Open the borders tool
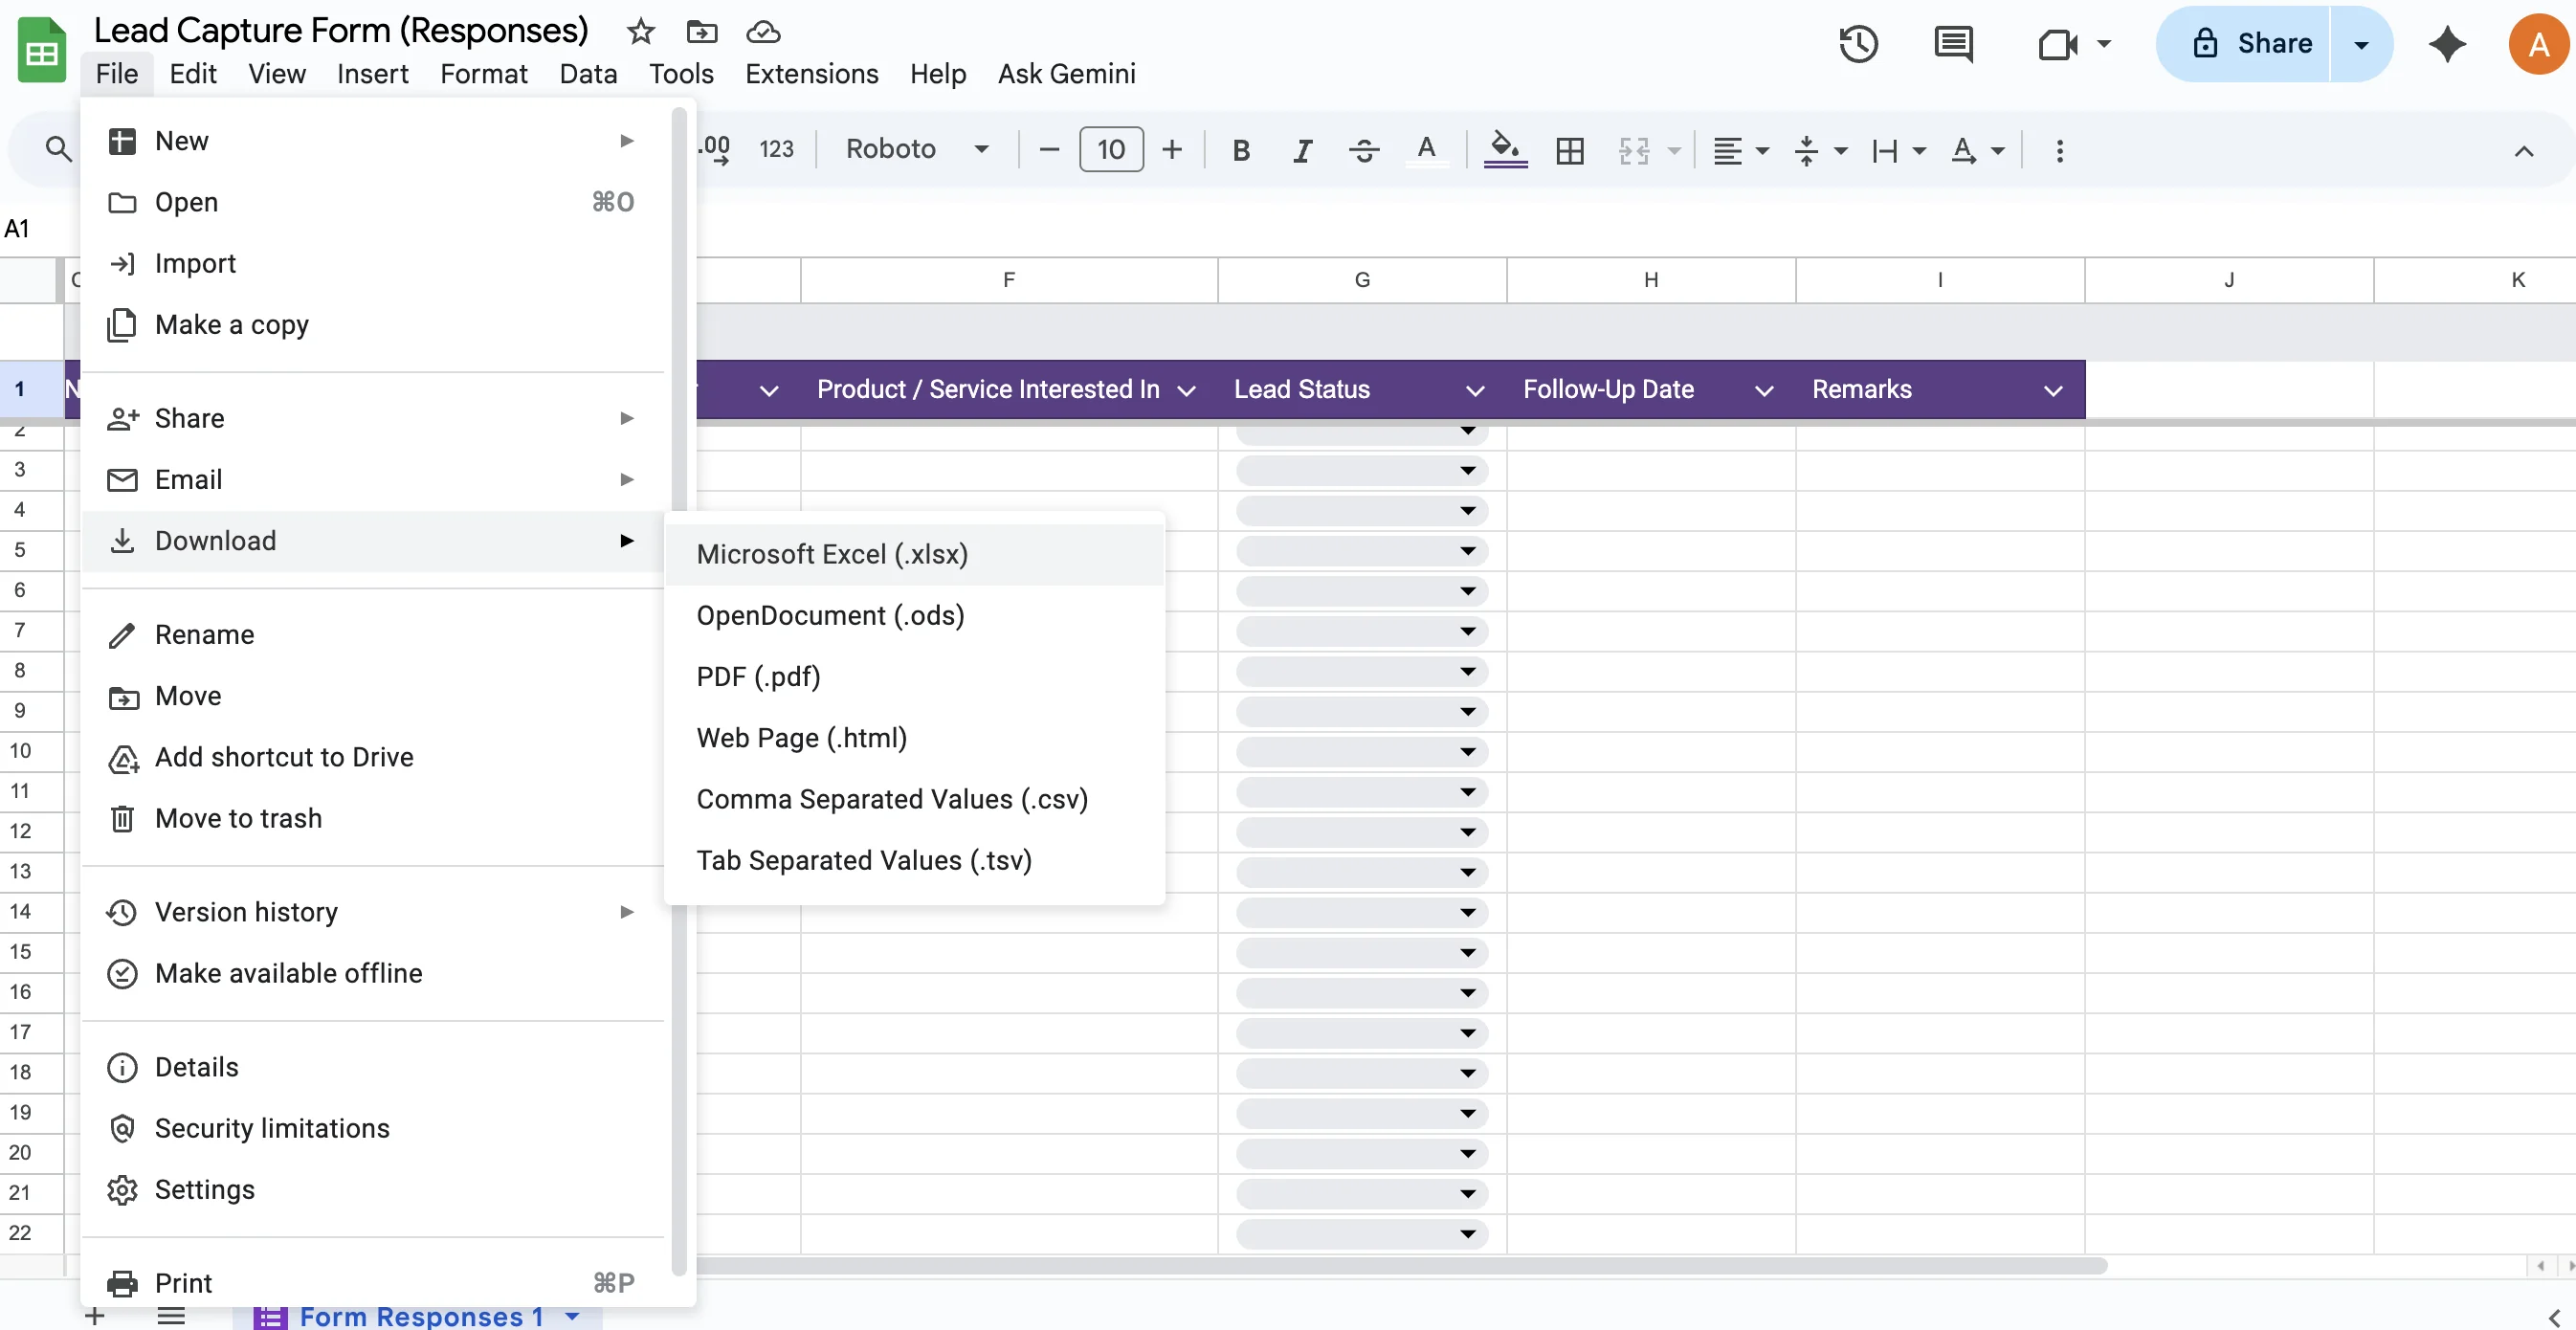The image size is (2576, 1330). [1570, 150]
